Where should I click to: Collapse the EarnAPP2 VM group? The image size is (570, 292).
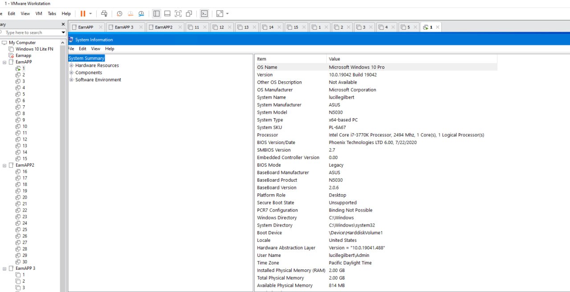point(4,165)
